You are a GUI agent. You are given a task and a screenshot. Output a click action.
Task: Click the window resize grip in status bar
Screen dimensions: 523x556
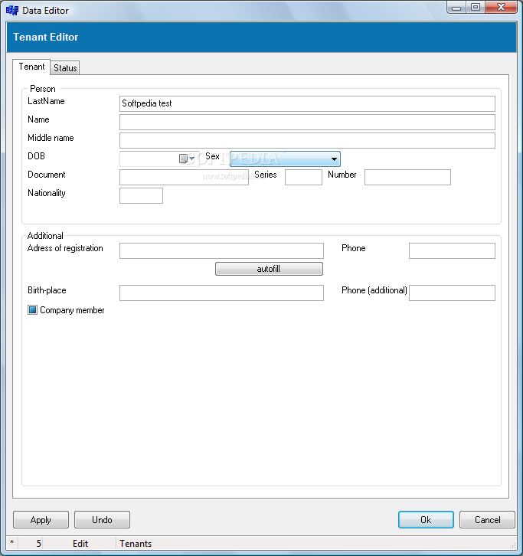(512, 545)
